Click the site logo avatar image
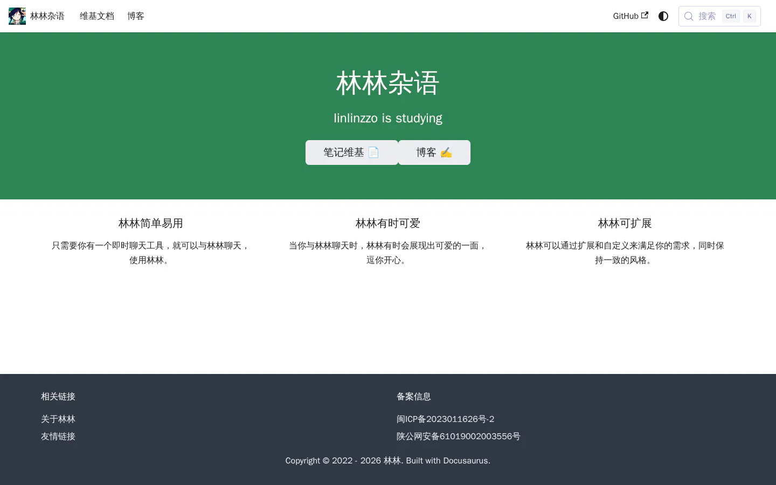The height and width of the screenshot is (485, 776). pos(17,16)
